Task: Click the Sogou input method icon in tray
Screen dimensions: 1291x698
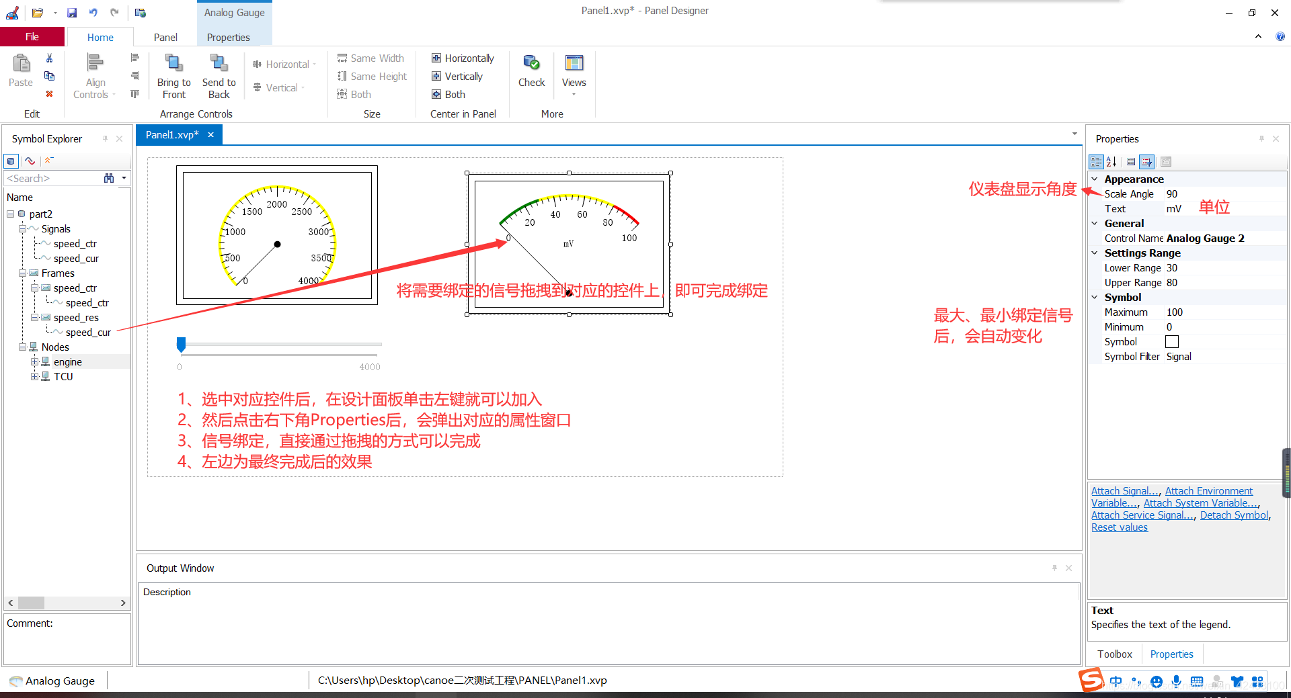Action: pos(1091,680)
